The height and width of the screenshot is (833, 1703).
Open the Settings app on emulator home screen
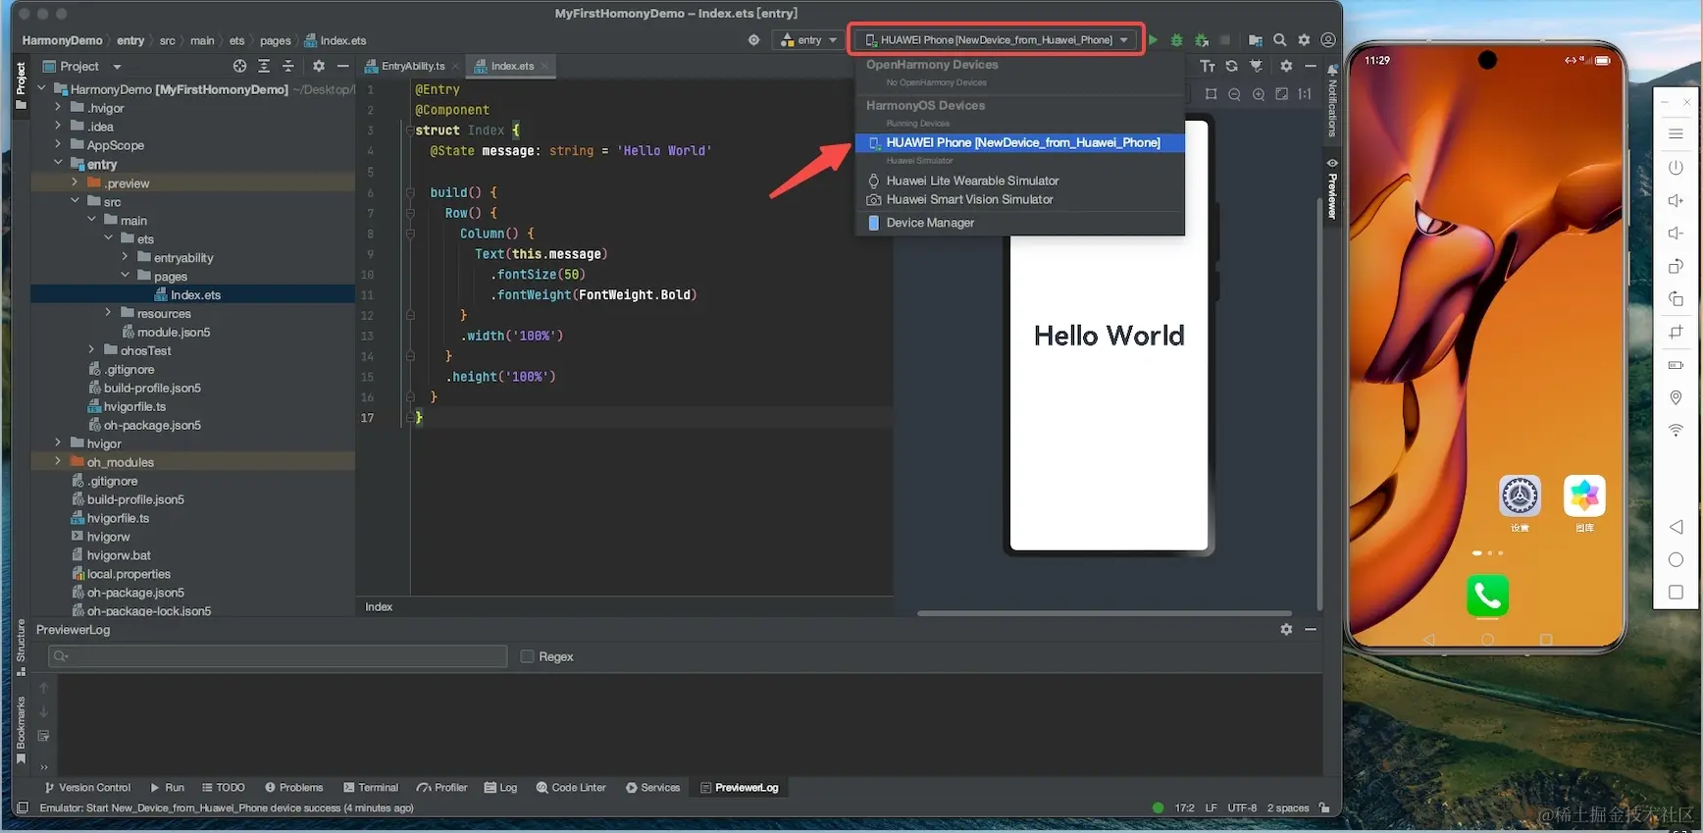coord(1520,496)
